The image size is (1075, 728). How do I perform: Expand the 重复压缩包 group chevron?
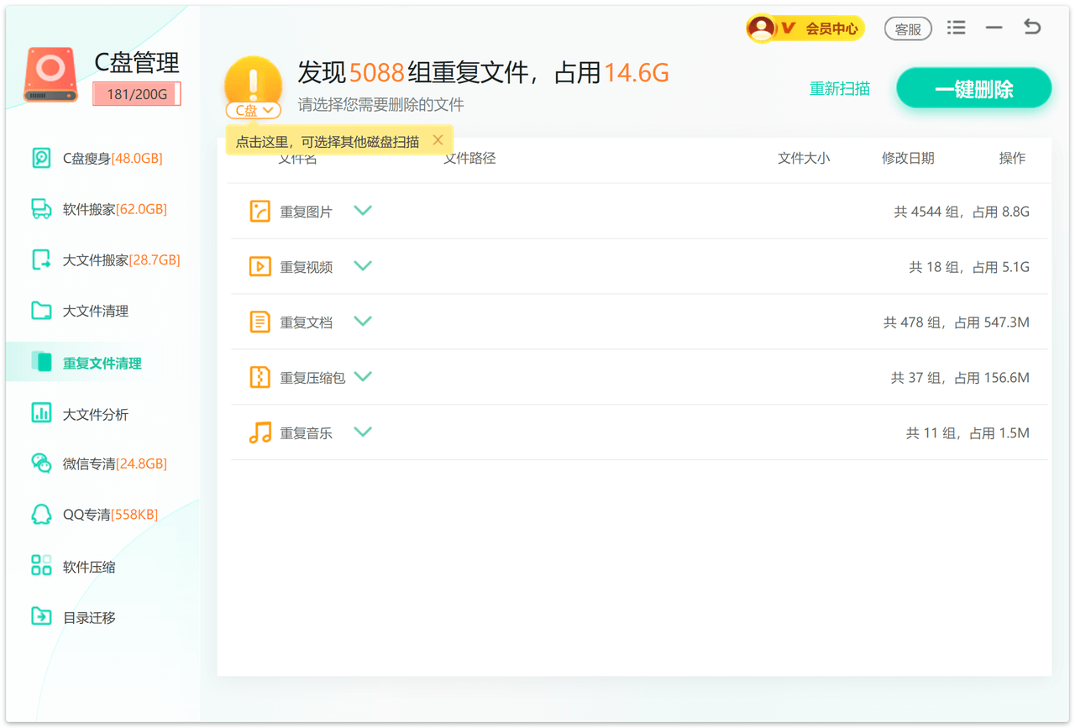click(x=363, y=376)
